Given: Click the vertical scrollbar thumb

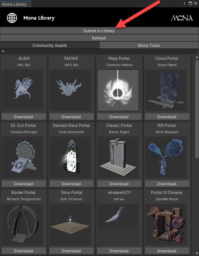Looking at the screenshot, I should [x=197, y=109].
